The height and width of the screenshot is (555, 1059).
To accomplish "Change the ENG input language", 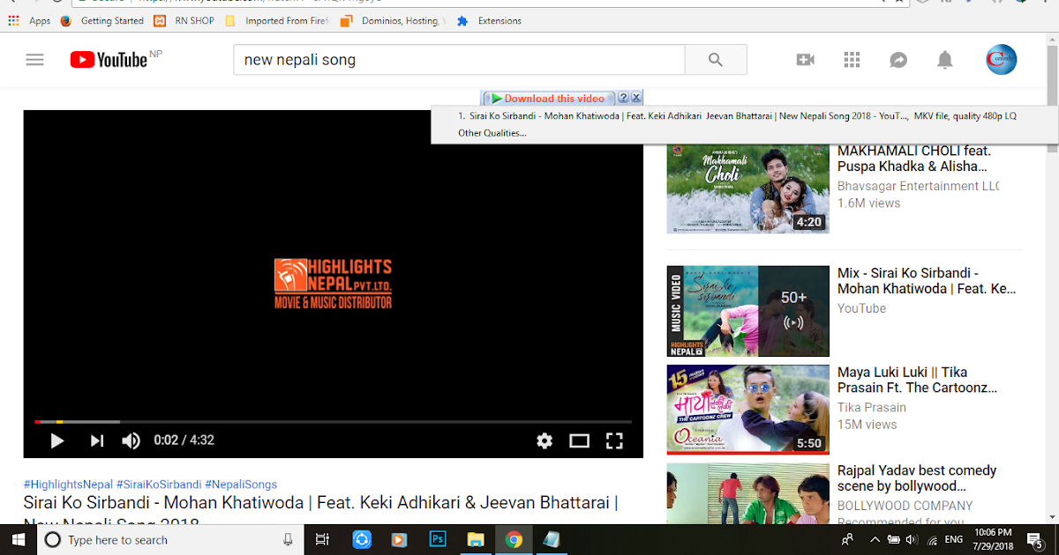I will pos(954,540).
